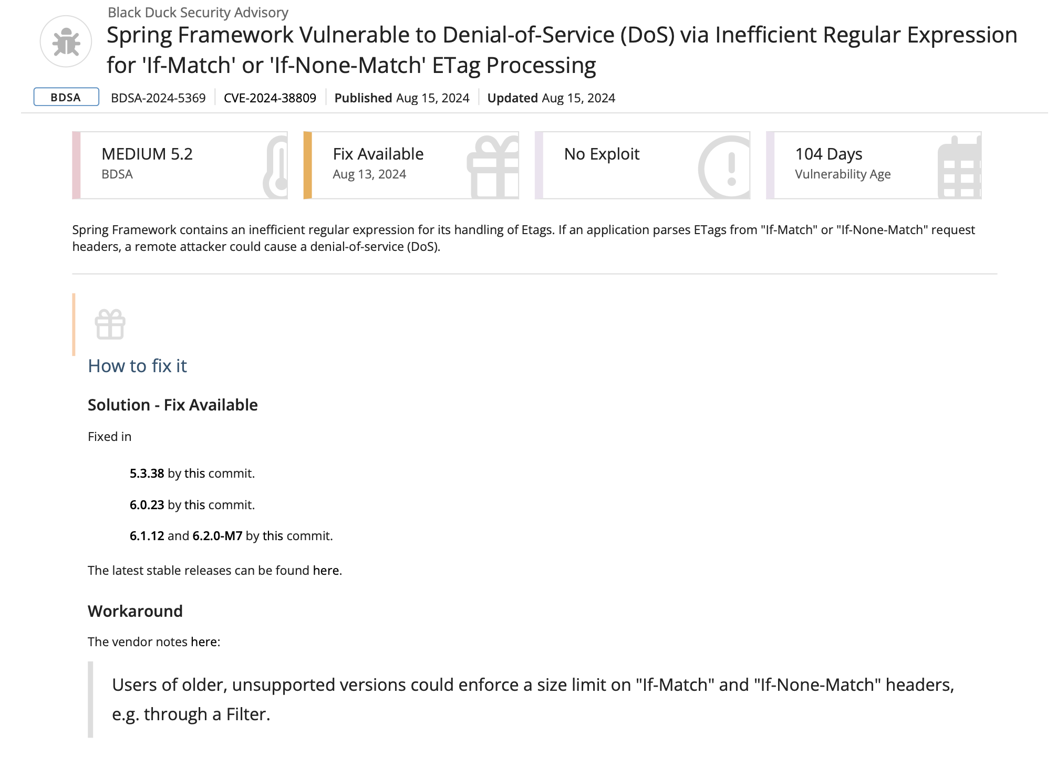Click the BDSA-2024-5369 identifier
1056x758 pixels.
[158, 98]
